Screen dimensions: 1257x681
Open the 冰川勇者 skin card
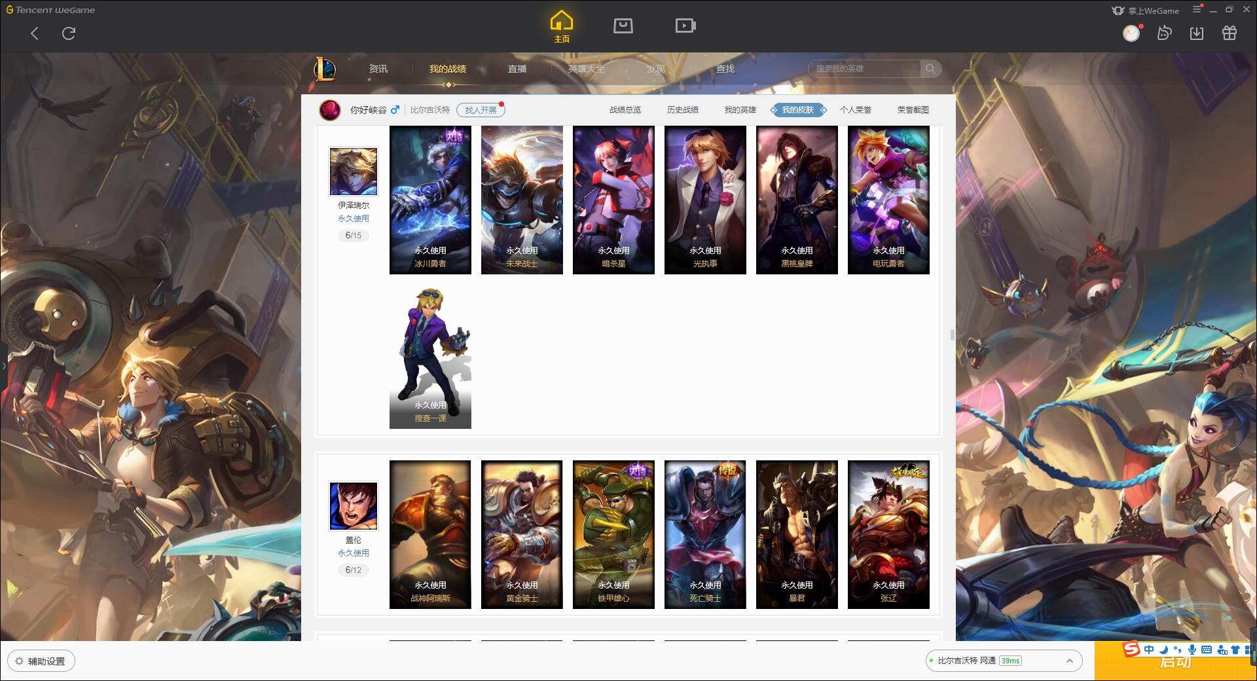pos(430,200)
